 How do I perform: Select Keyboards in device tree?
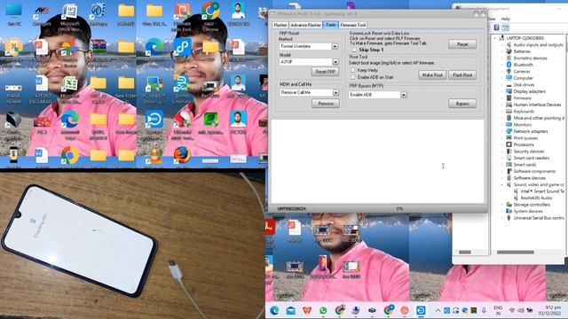tap(524, 111)
